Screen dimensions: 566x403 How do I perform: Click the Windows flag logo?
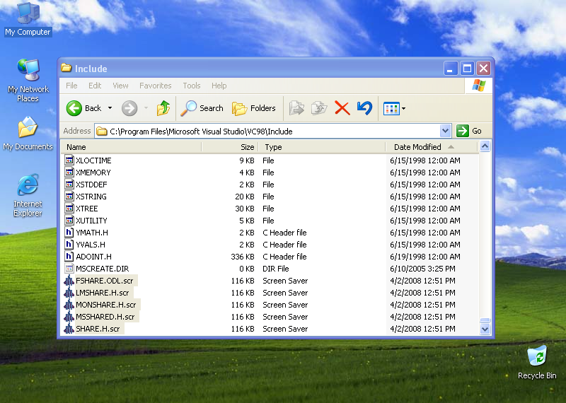(479, 86)
